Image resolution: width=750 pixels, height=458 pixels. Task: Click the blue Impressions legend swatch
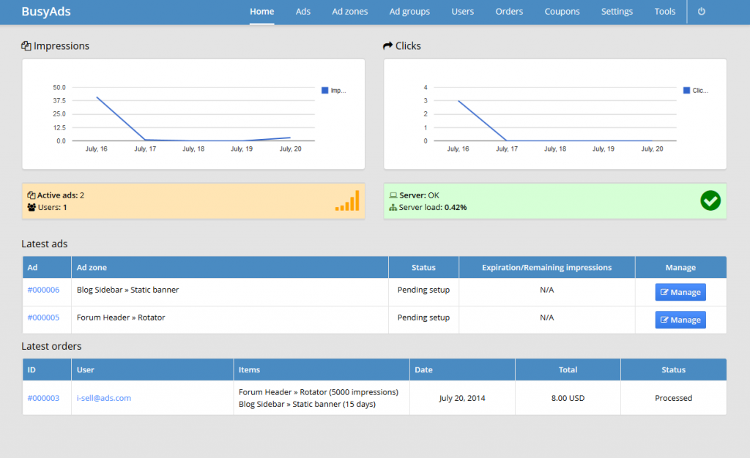coord(325,91)
